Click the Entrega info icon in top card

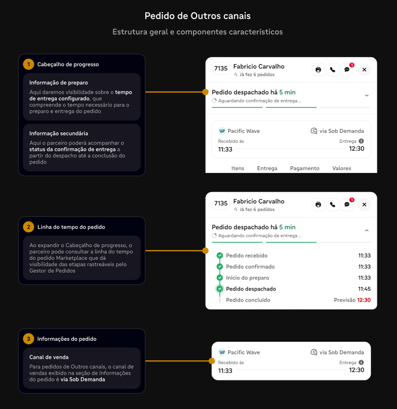(361, 141)
